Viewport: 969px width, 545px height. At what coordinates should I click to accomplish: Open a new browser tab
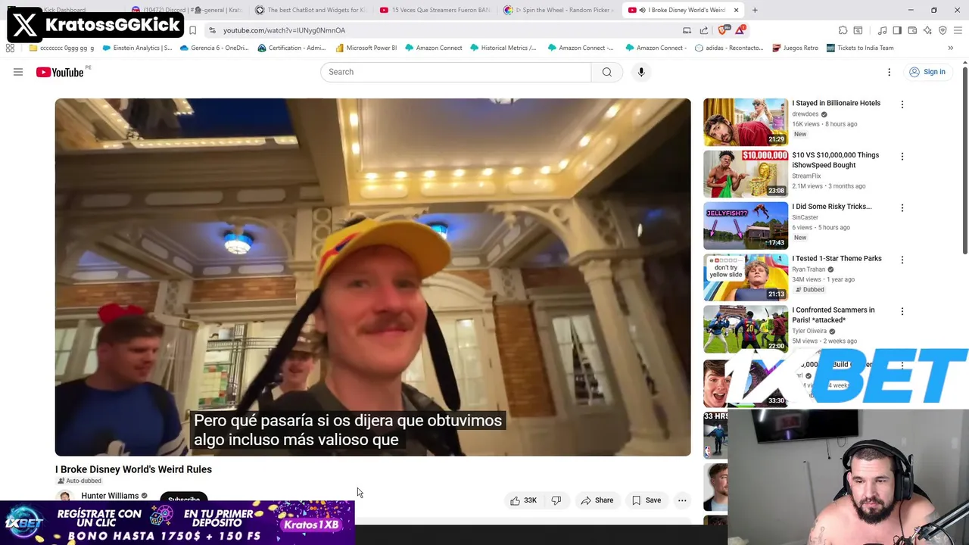[x=755, y=10]
